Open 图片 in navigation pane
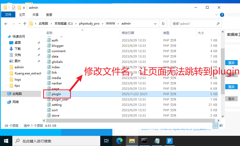Viewport: 240px width, 146px height. (18, 61)
